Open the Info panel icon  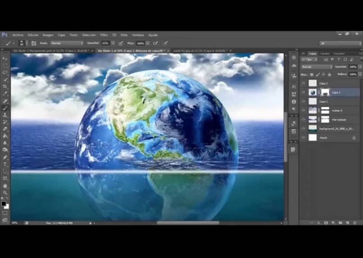coord(294,102)
